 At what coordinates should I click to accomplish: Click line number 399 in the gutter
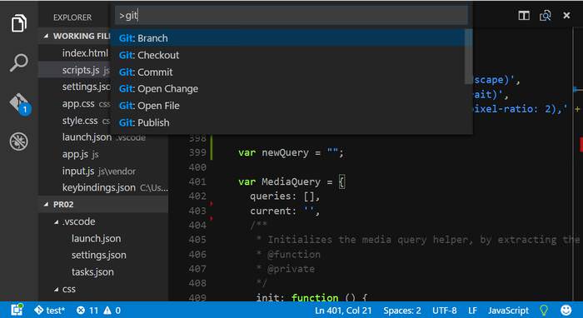197,152
